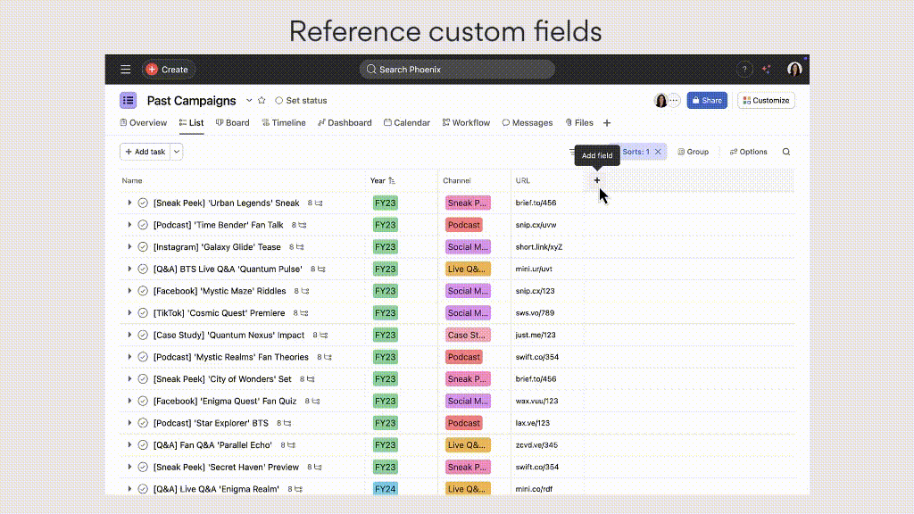Screen dimensions: 914x514
Task: Open the Dashboard tab
Action: click(344, 123)
